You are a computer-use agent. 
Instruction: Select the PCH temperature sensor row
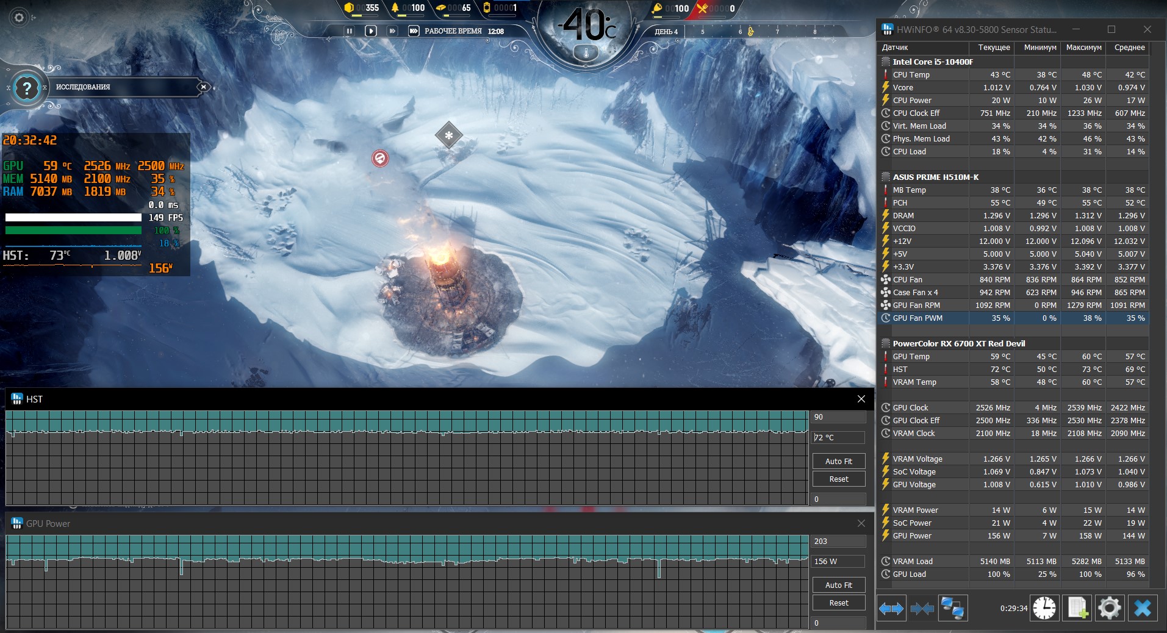coord(1014,203)
